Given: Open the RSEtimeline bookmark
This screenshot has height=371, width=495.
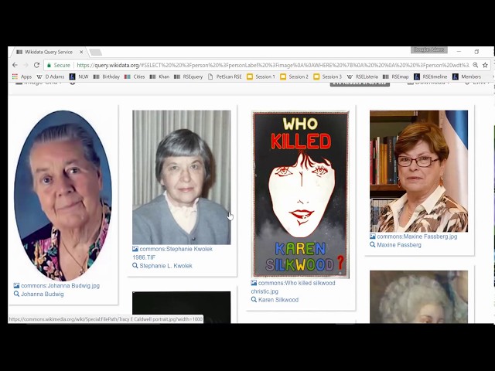Looking at the screenshot, I should (x=431, y=77).
